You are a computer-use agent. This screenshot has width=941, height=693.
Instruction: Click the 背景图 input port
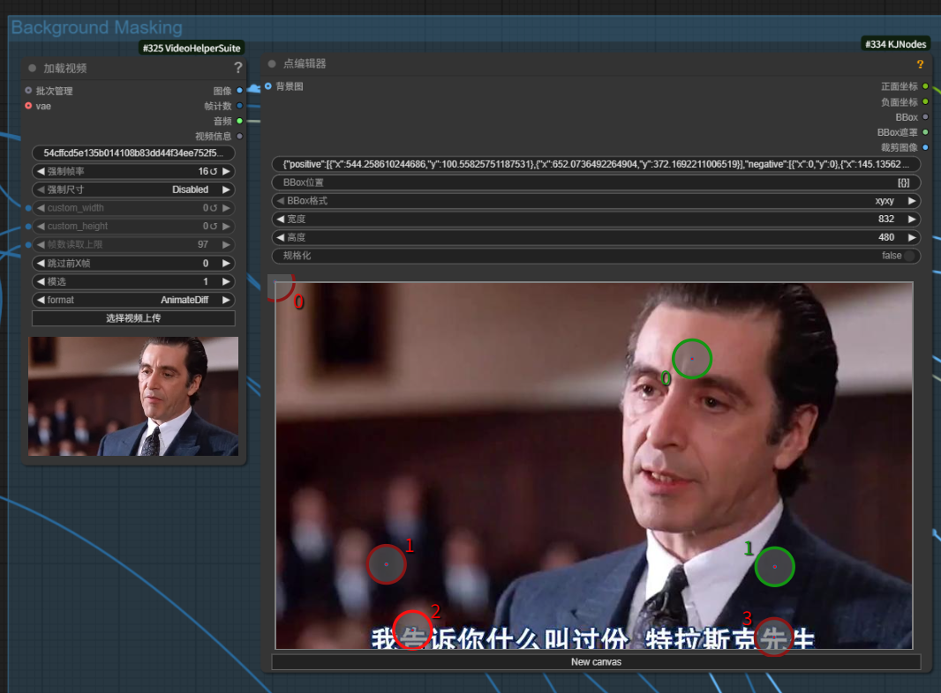coord(268,86)
